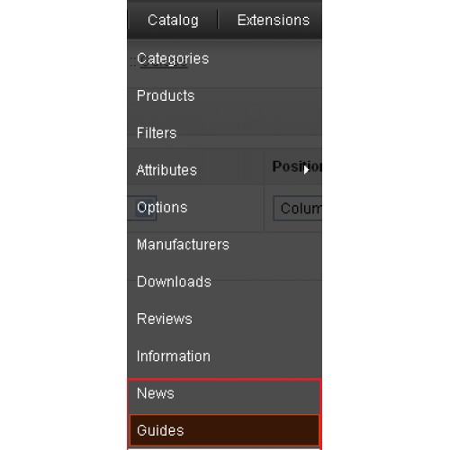This screenshot has height=450, width=450.
Task: Click the underline beneath Categories text
Action: (164, 67)
